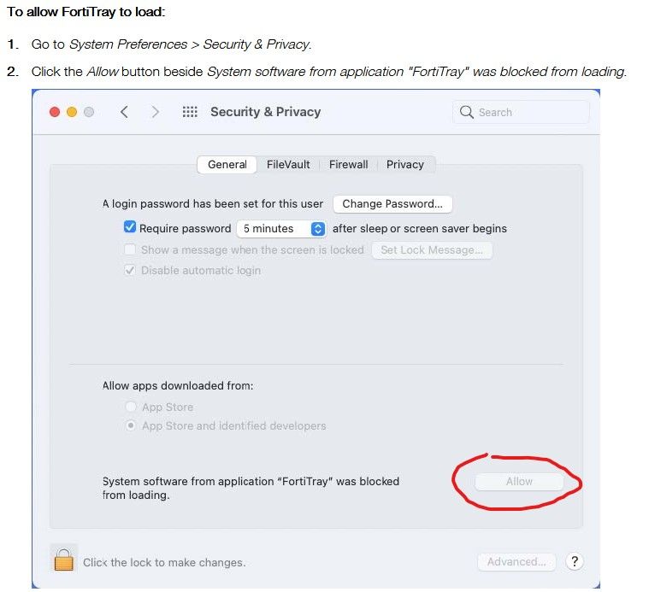Click the Change Password button
The height and width of the screenshot is (592, 649).
392,204
